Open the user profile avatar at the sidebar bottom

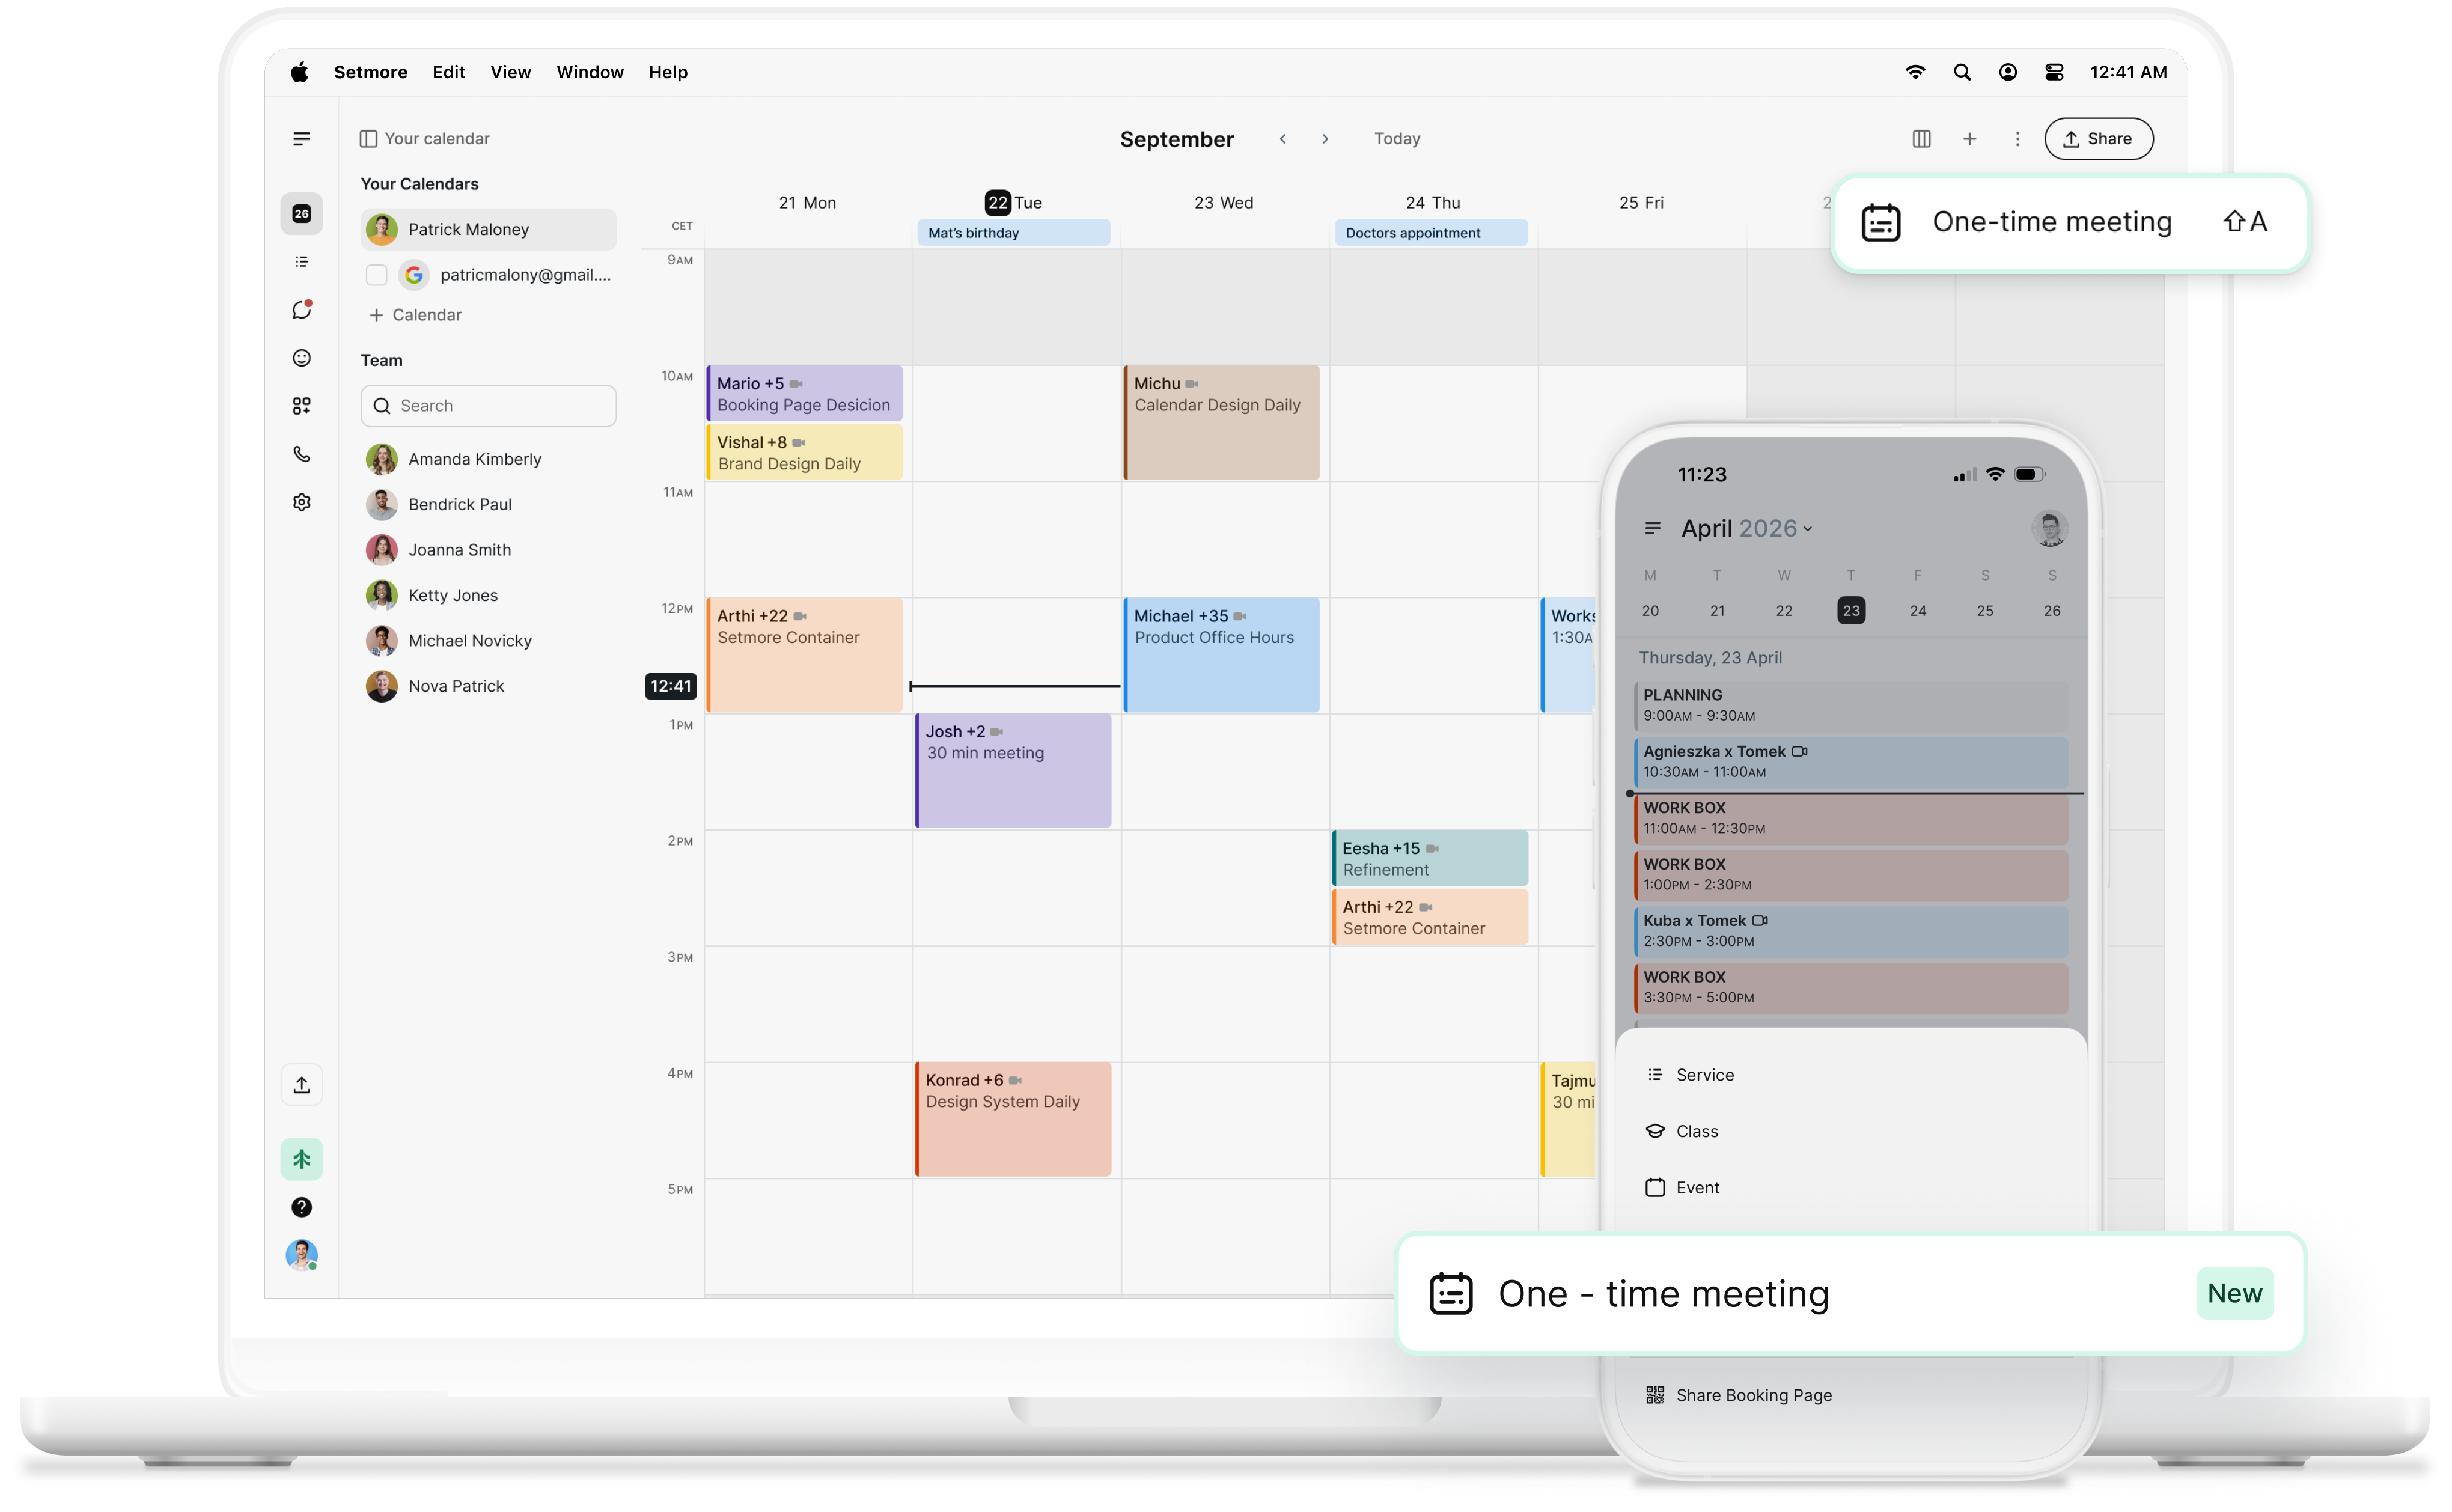(x=301, y=1255)
